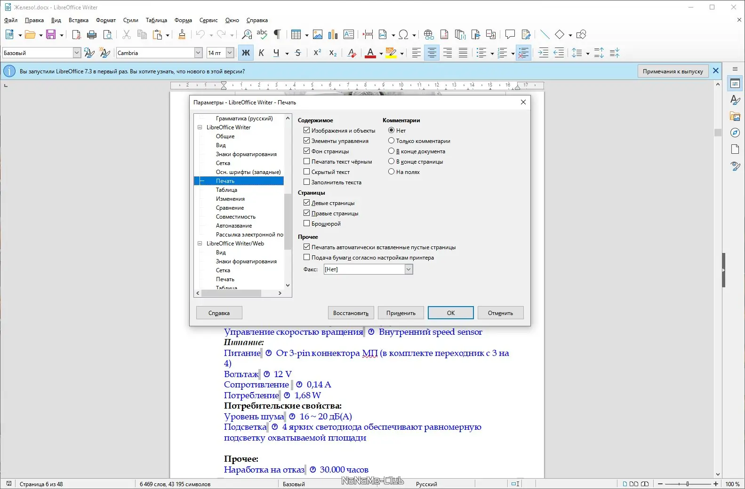Check the 'Брошюрой' option

[307, 223]
